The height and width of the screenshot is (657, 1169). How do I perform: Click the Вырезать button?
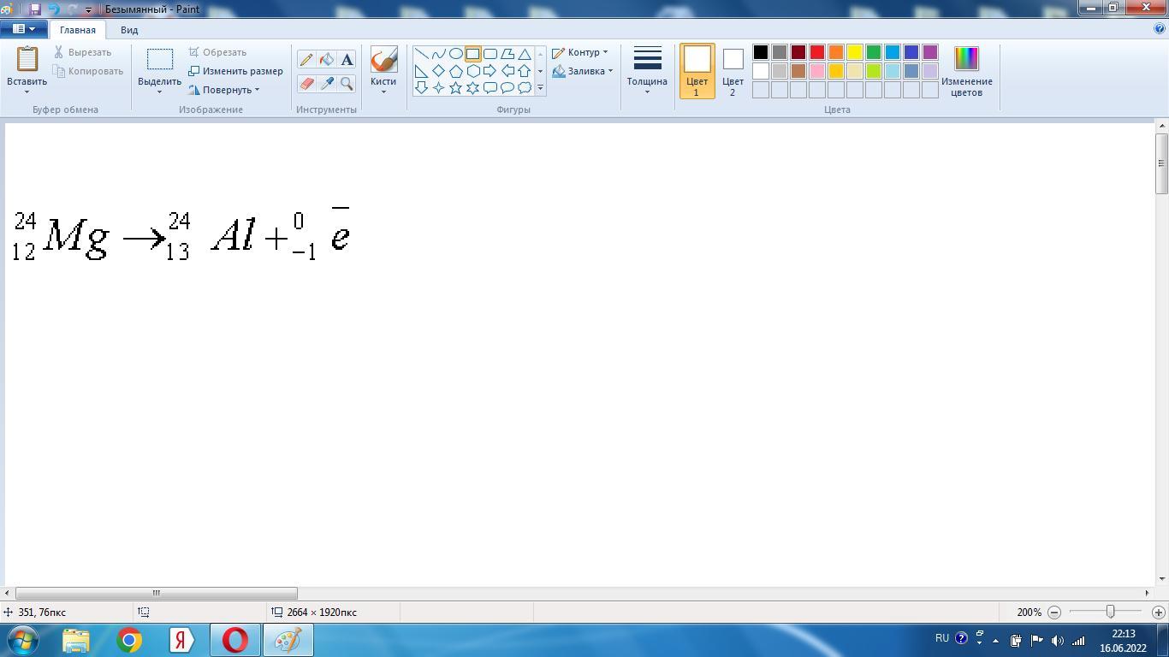point(82,52)
